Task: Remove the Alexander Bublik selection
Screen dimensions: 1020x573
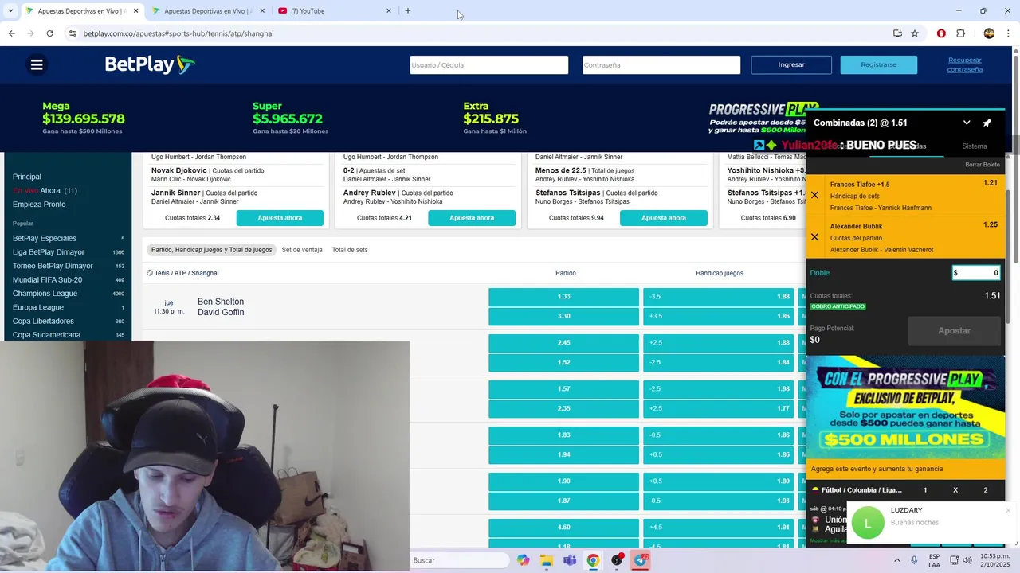Action: pos(814,237)
